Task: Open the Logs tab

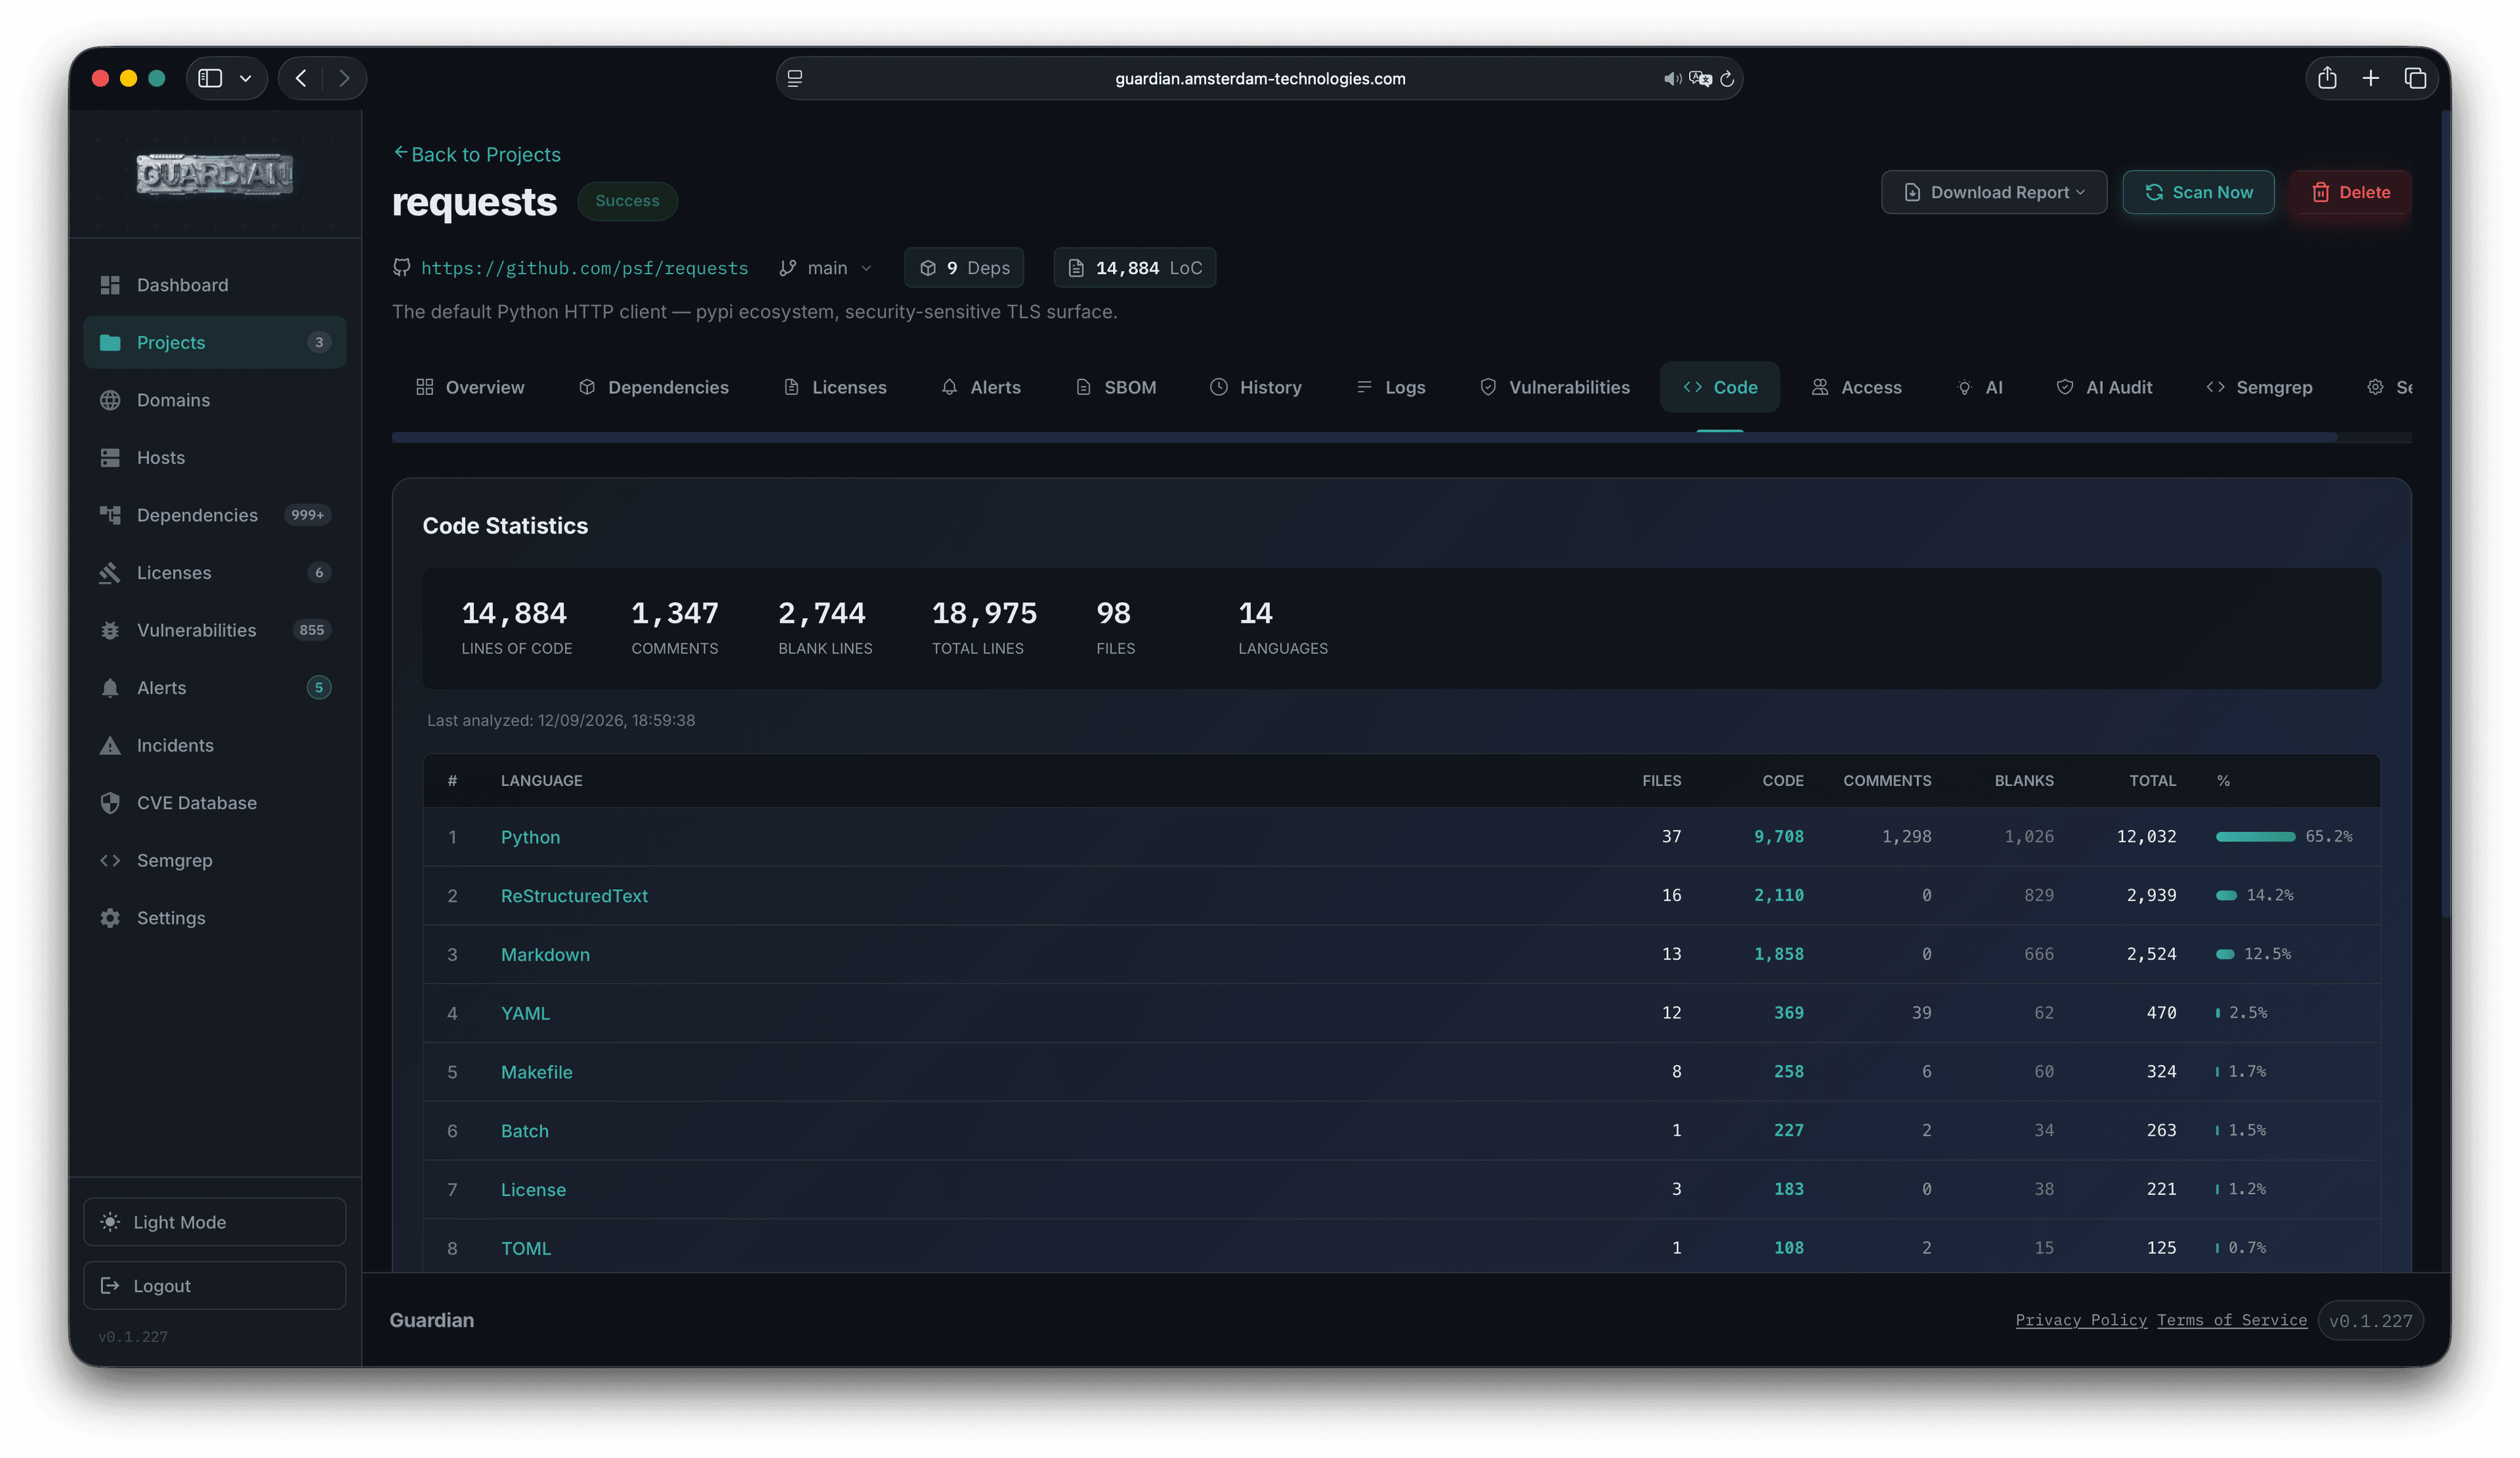Action: (1390, 387)
